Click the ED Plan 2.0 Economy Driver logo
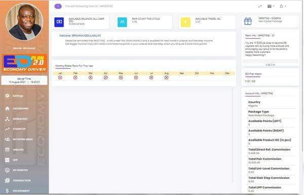This screenshot has height=195, width=304. (x=24, y=63)
